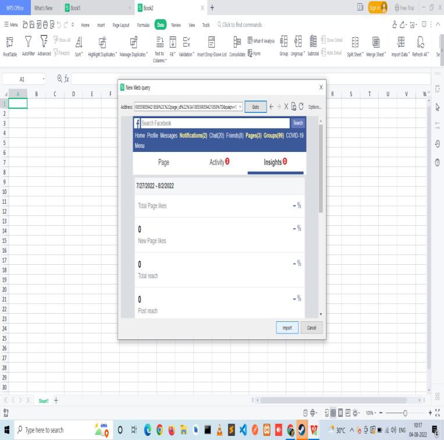This screenshot has height=440, width=444.
Task: Open the Home ribbon tab
Action: 85,25
